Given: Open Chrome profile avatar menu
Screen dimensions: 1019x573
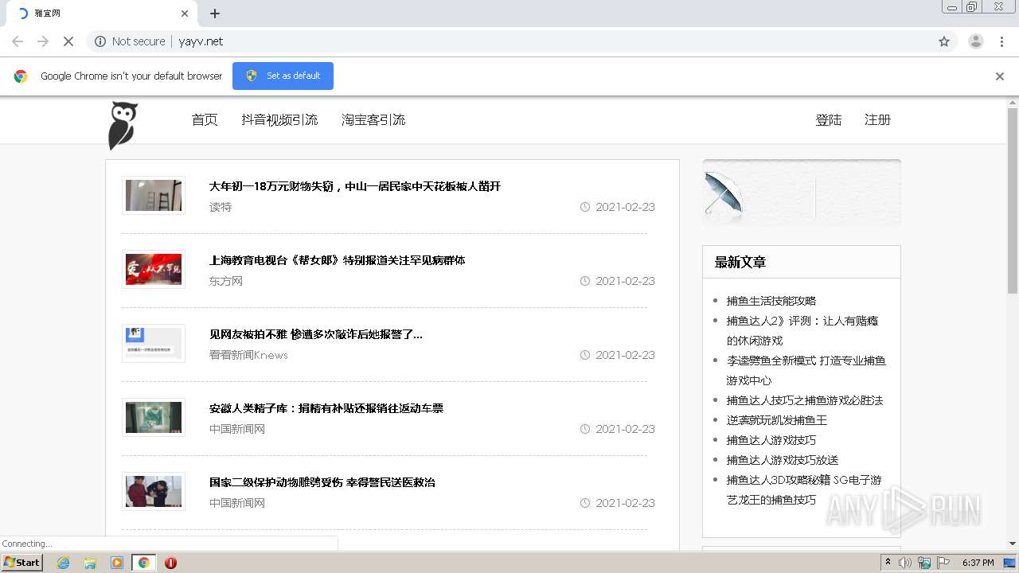Looking at the screenshot, I should [976, 41].
